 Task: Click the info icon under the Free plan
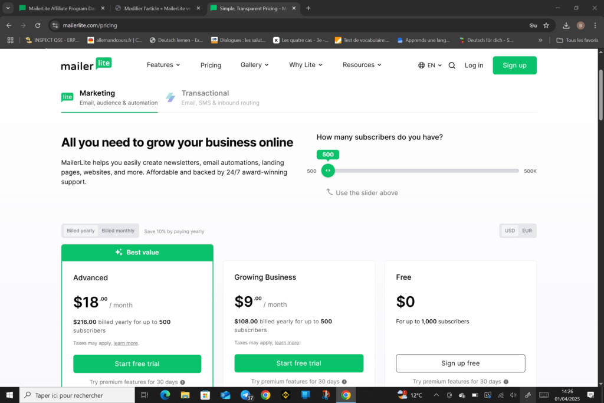click(x=505, y=381)
